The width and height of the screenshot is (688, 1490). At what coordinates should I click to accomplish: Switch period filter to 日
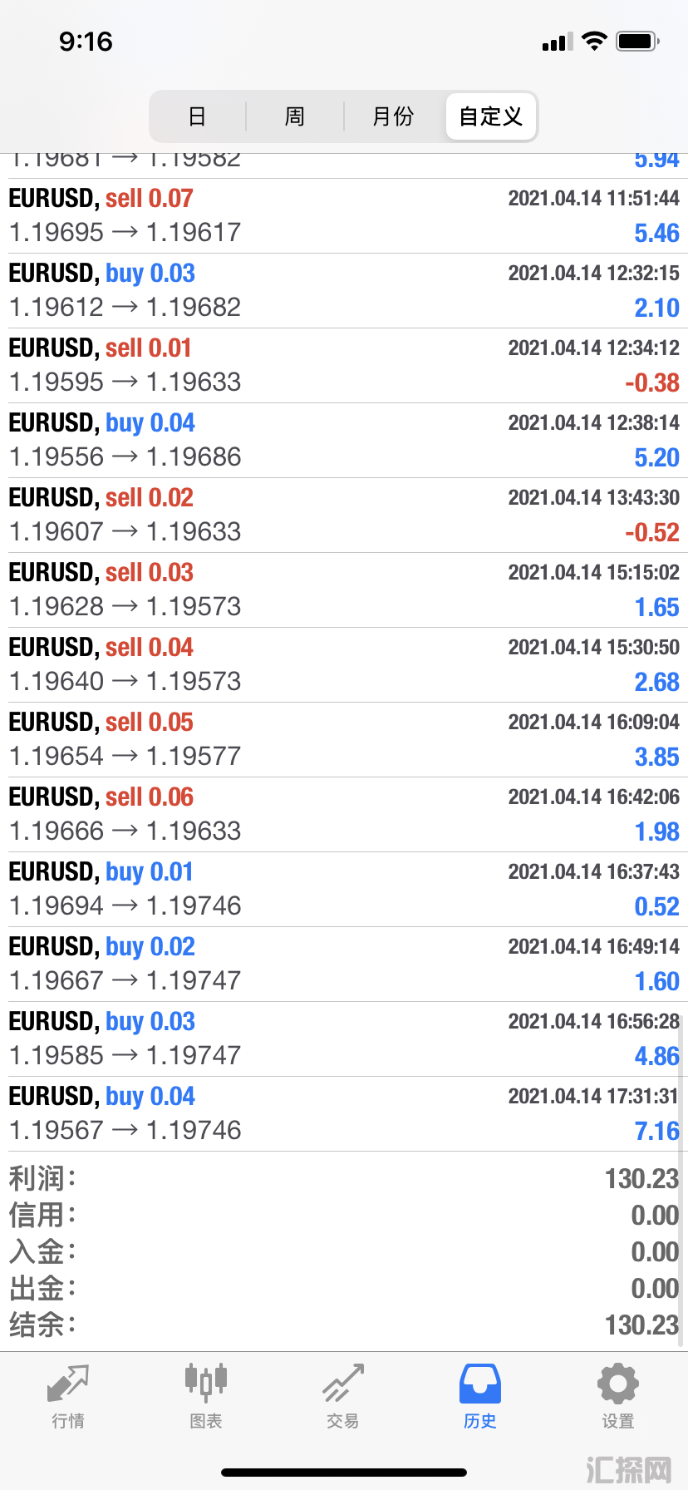point(197,116)
